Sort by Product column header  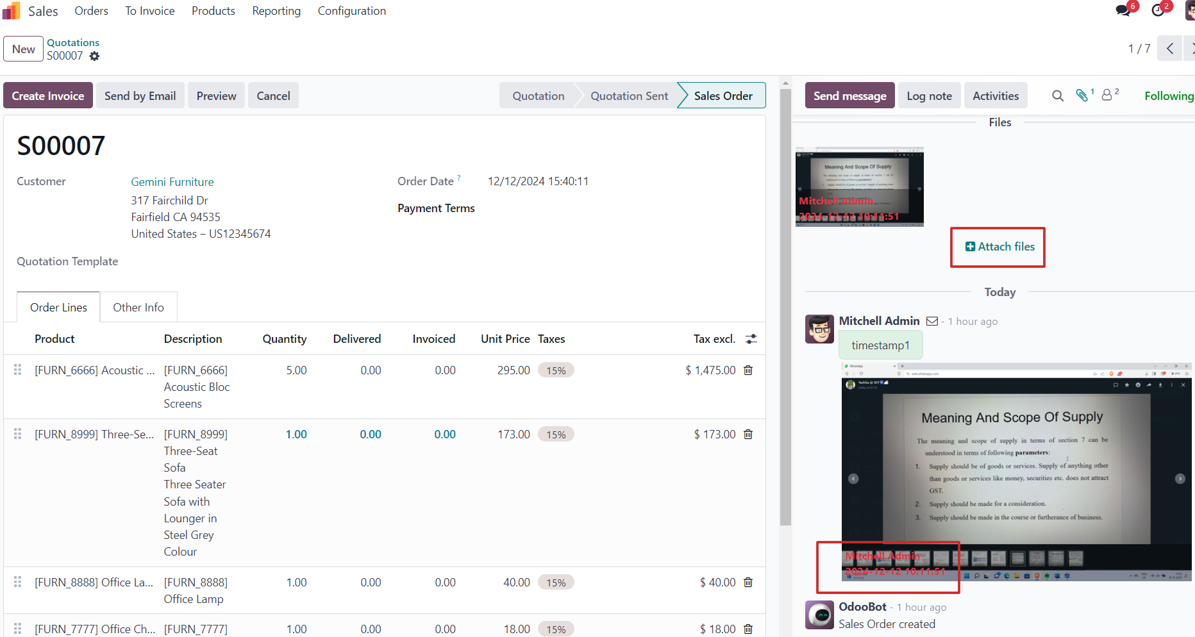[x=54, y=339]
